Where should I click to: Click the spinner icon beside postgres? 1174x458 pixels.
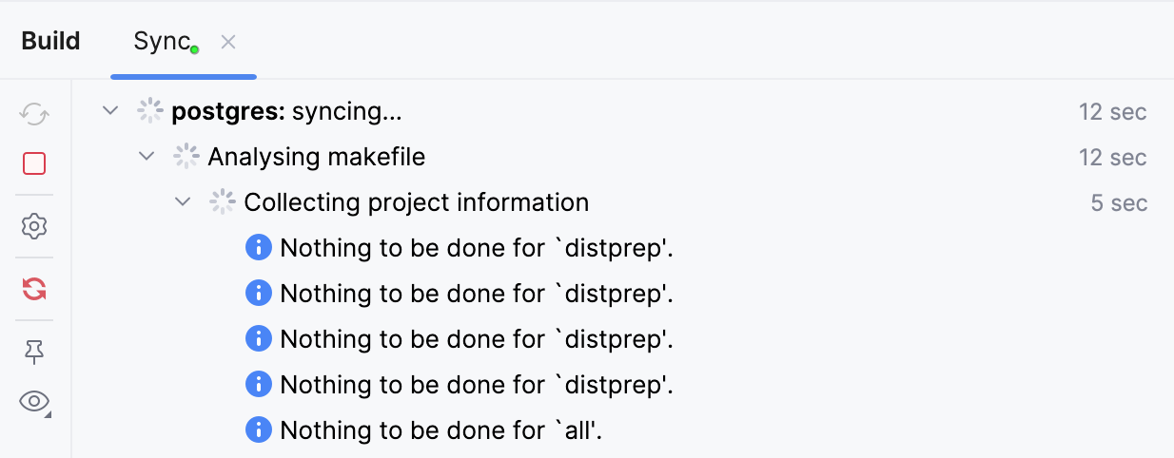pyautogui.click(x=150, y=111)
